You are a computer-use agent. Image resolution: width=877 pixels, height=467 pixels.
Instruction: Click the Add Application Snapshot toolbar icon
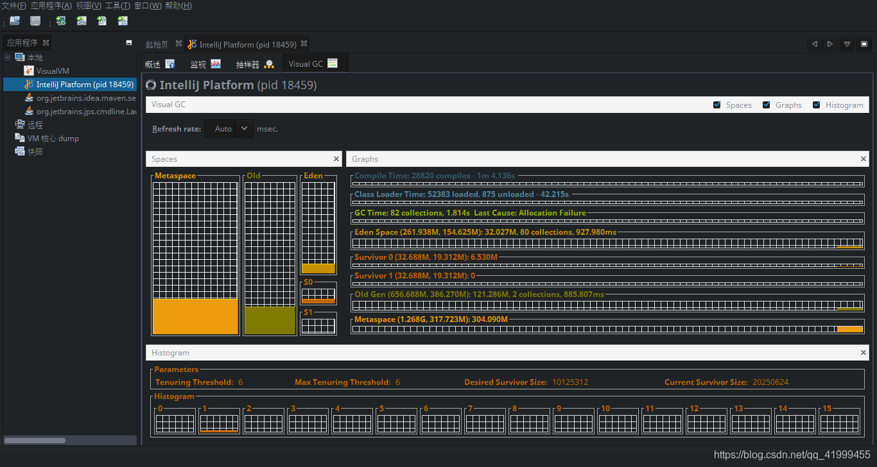point(123,21)
